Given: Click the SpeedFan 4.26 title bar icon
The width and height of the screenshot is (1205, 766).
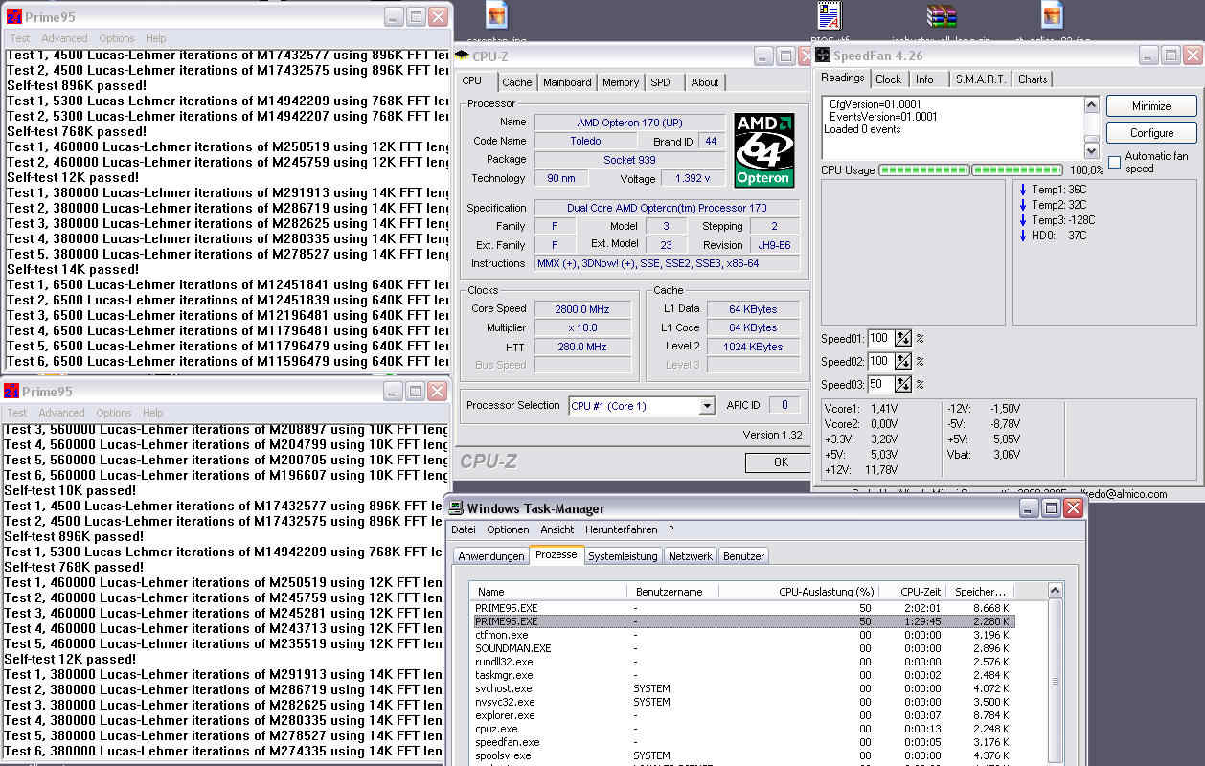Looking at the screenshot, I should 823,56.
